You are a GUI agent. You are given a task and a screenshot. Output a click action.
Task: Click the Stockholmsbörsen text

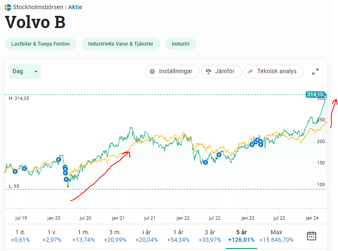tap(38, 7)
